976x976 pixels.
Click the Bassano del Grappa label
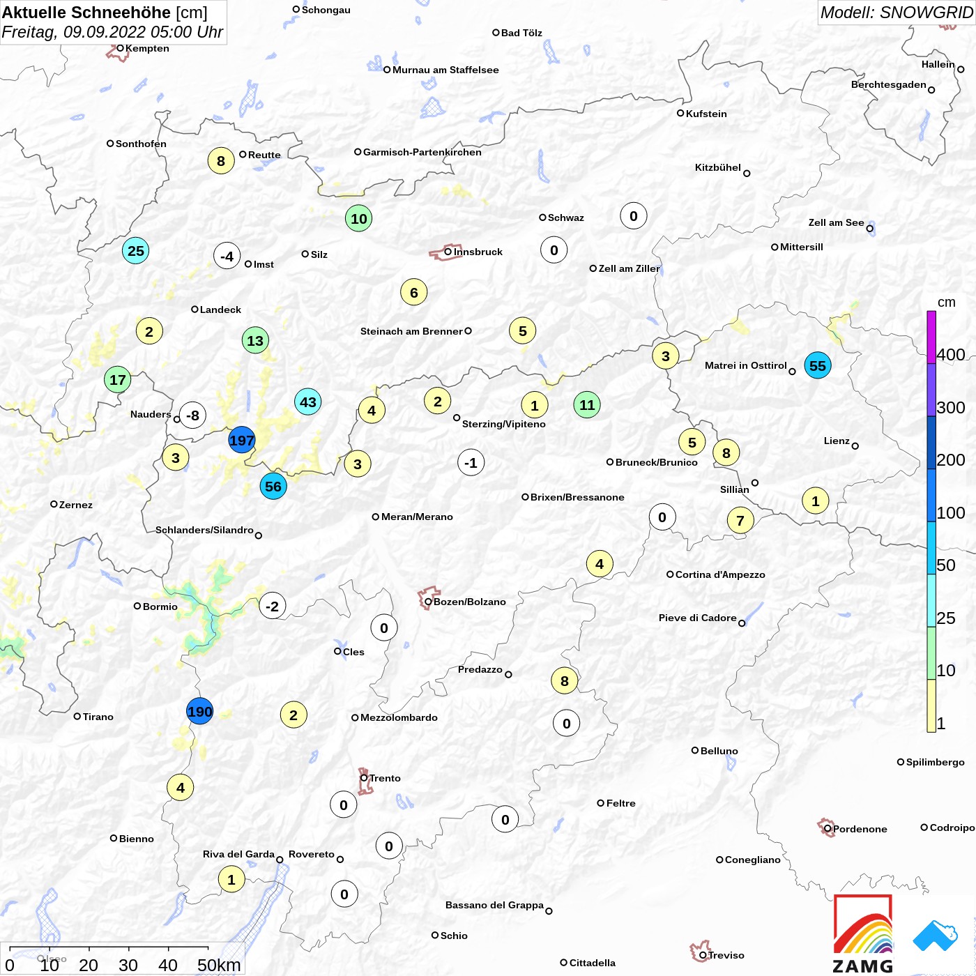pyautogui.click(x=494, y=905)
